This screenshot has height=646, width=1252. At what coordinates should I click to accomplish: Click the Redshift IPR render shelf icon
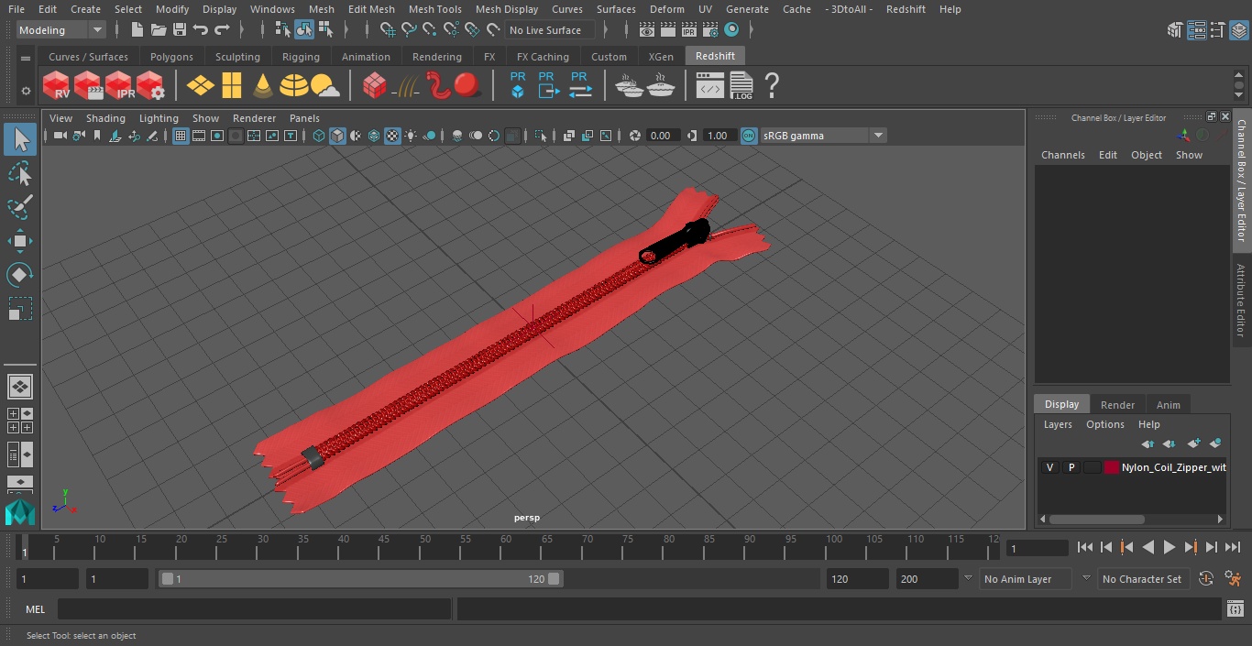coord(119,86)
